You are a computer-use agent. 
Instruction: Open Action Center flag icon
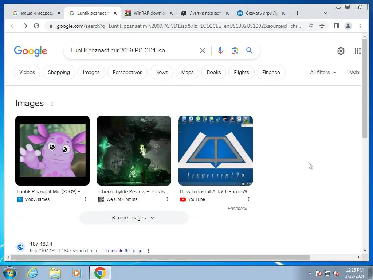coord(319,273)
